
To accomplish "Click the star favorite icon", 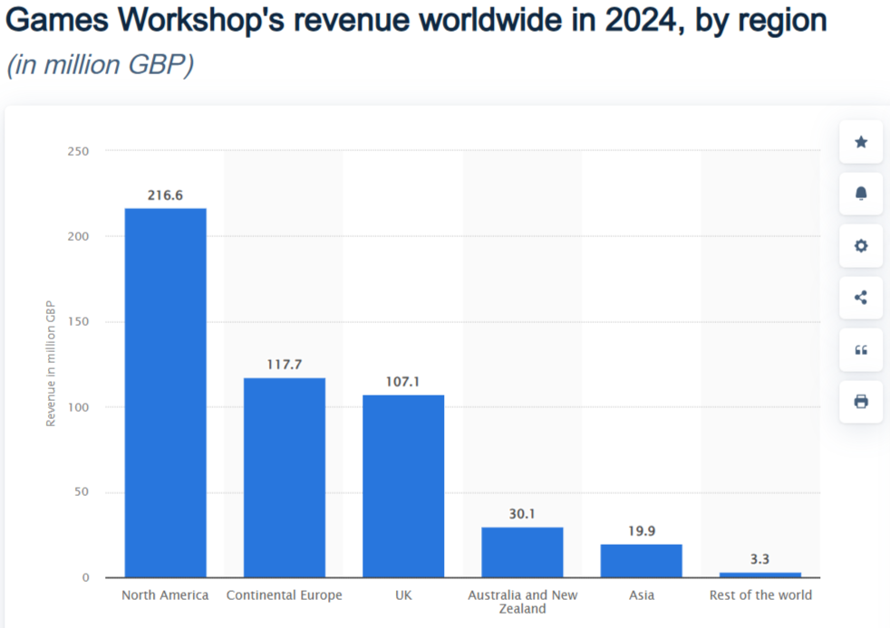I will (861, 142).
